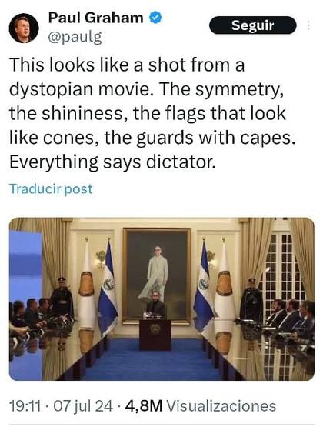View the 4,8M Visualizaciones count

[x=201, y=406]
